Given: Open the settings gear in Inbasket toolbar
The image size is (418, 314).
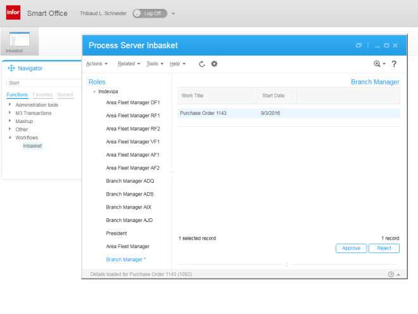Looking at the screenshot, I should point(214,64).
